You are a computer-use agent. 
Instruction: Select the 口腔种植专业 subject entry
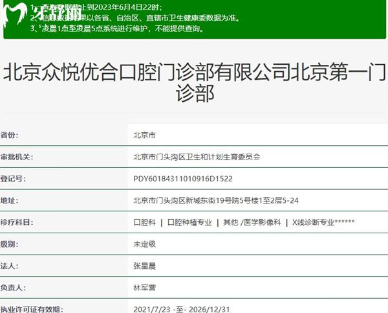pyautogui.click(x=189, y=222)
